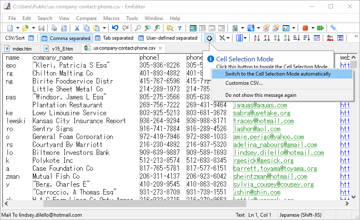Paste from clipboard icon
Image resolution: width=360 pixels, height=220 pixels.
coord(97,28)
